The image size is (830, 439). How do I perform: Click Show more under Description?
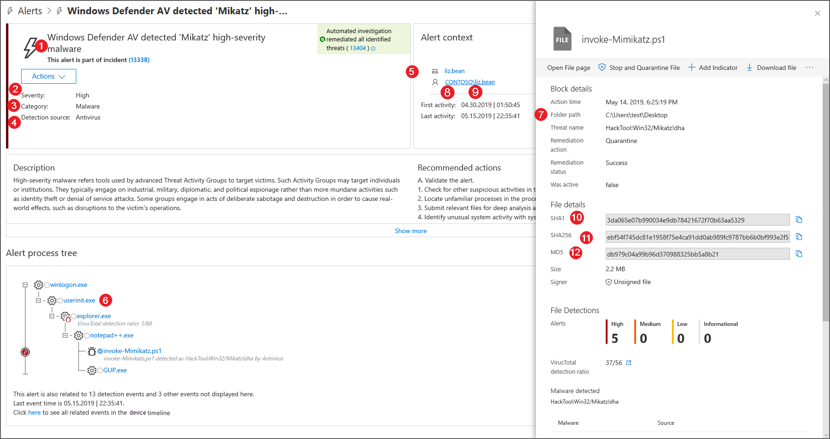click(x=410, y=231)
